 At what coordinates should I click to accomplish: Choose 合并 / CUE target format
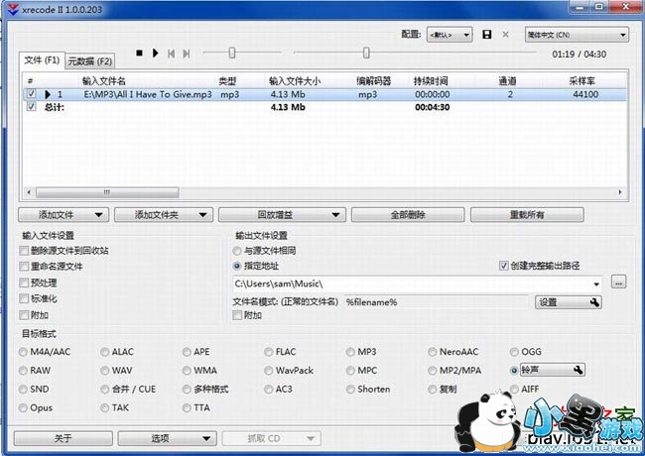pos(105,389)
